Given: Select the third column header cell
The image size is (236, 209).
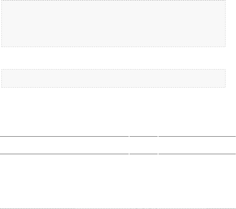Looking at the screenshot, I should point(197,145).
